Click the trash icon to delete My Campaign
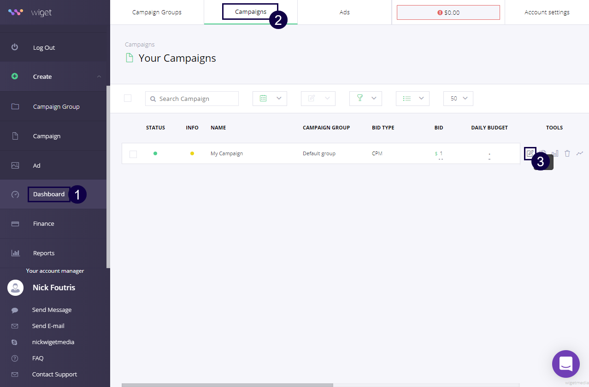Image resolution: width=589 pixels, height=387 pixels. [x=567, y=153]
